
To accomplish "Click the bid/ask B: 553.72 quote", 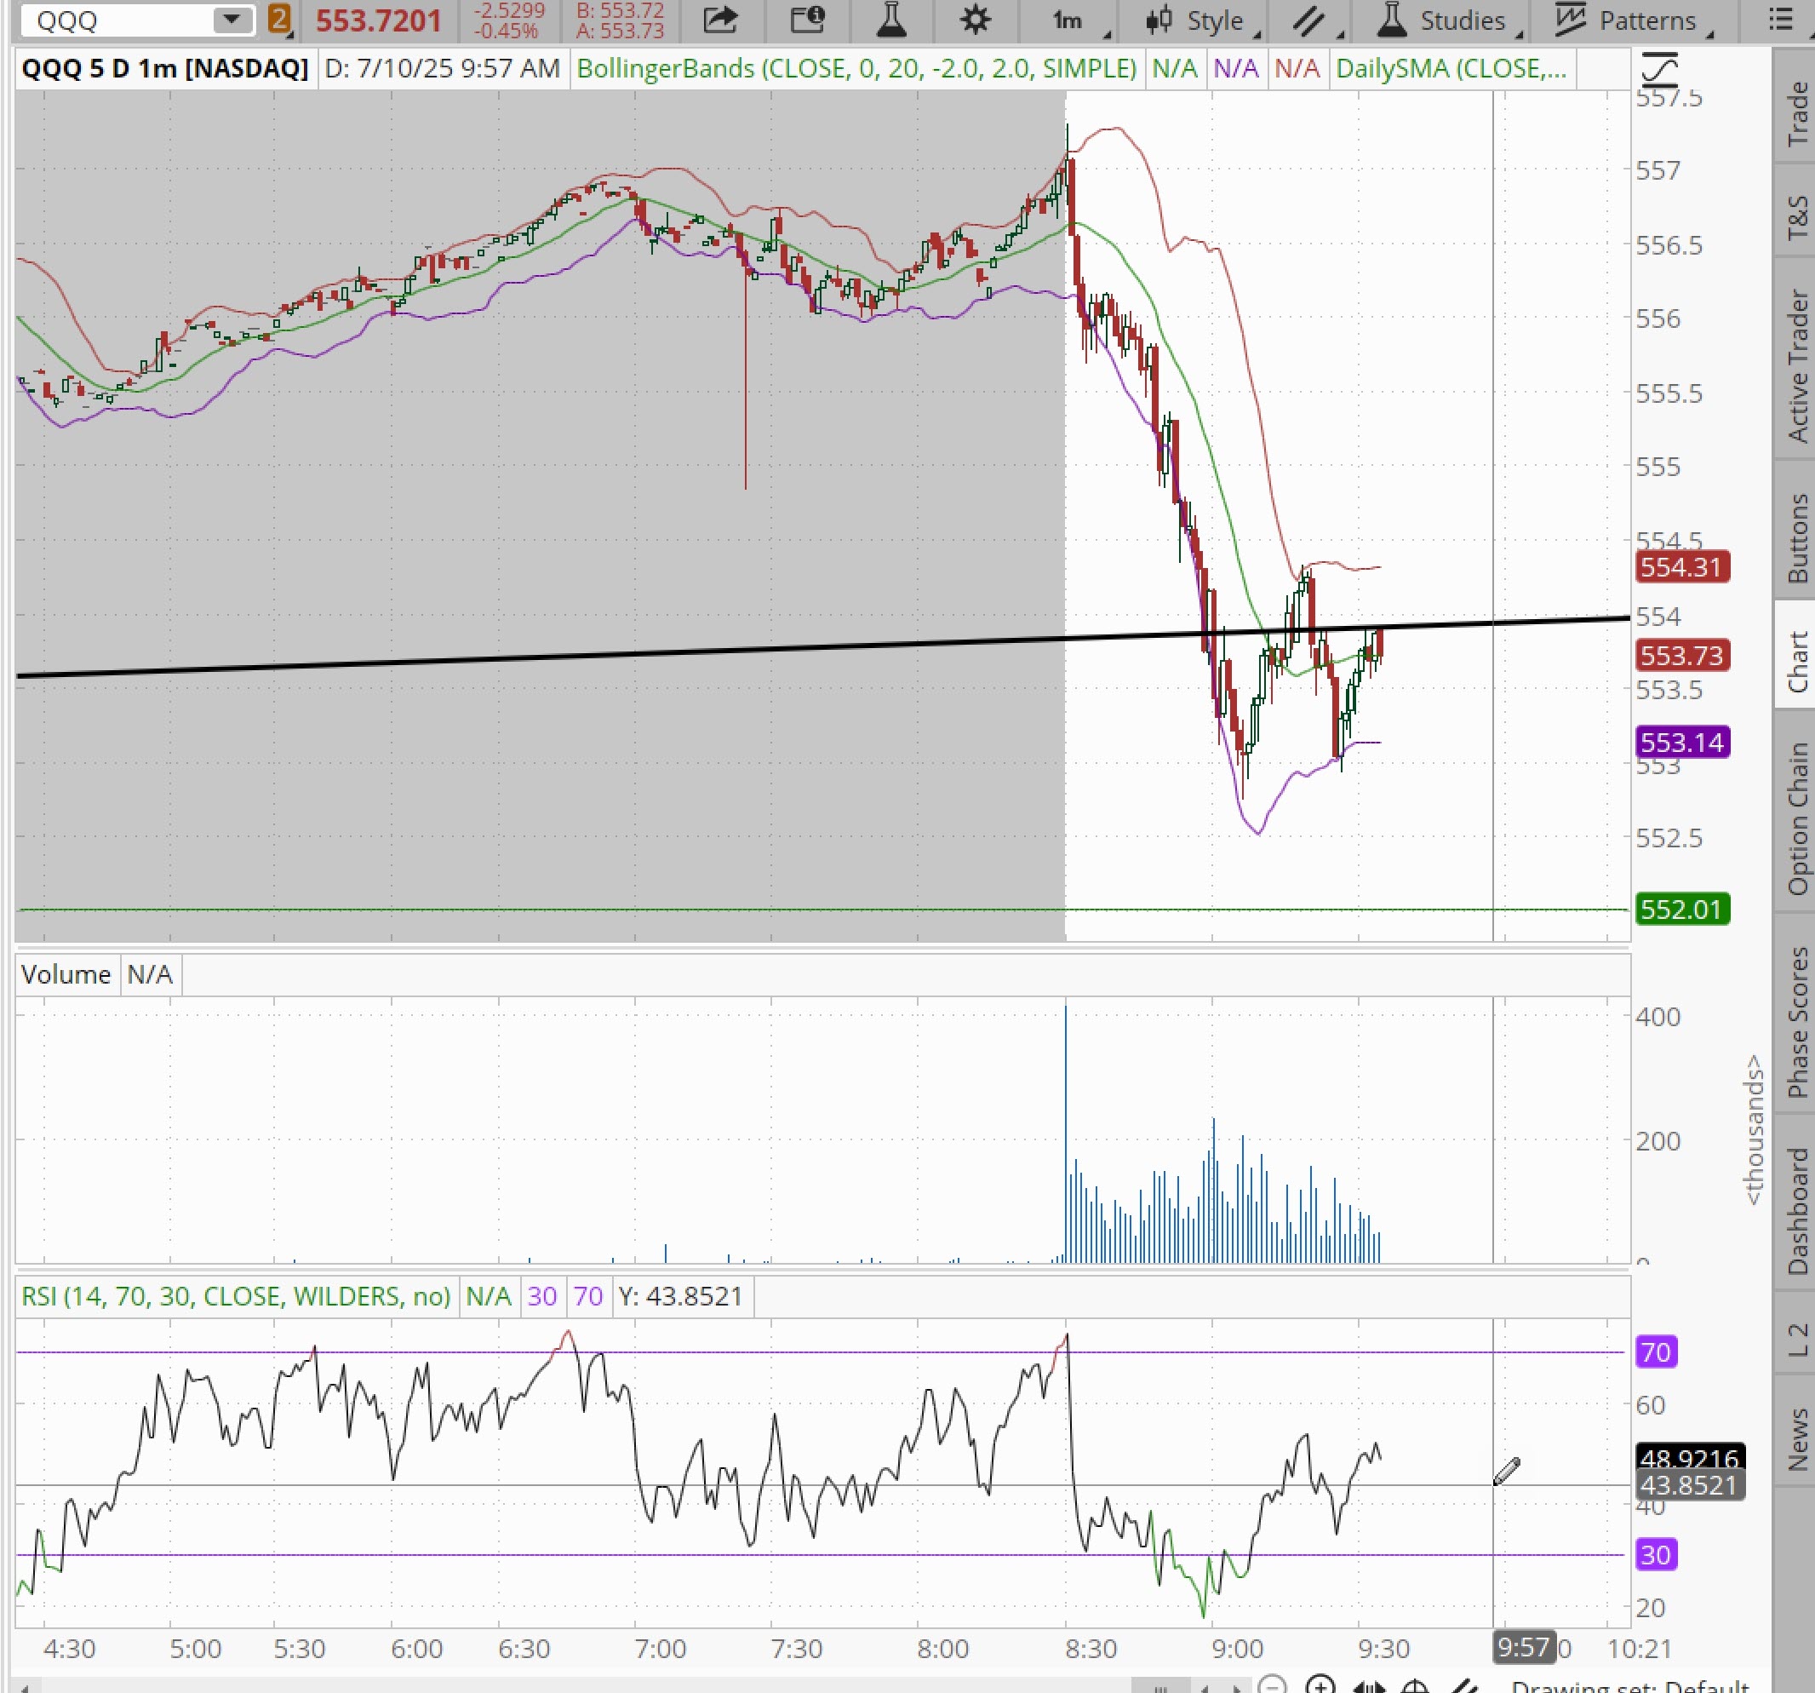I will (620, 10).
